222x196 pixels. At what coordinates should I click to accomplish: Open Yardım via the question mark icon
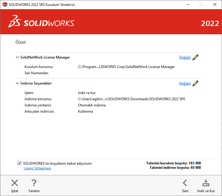(x=34, y=183)
